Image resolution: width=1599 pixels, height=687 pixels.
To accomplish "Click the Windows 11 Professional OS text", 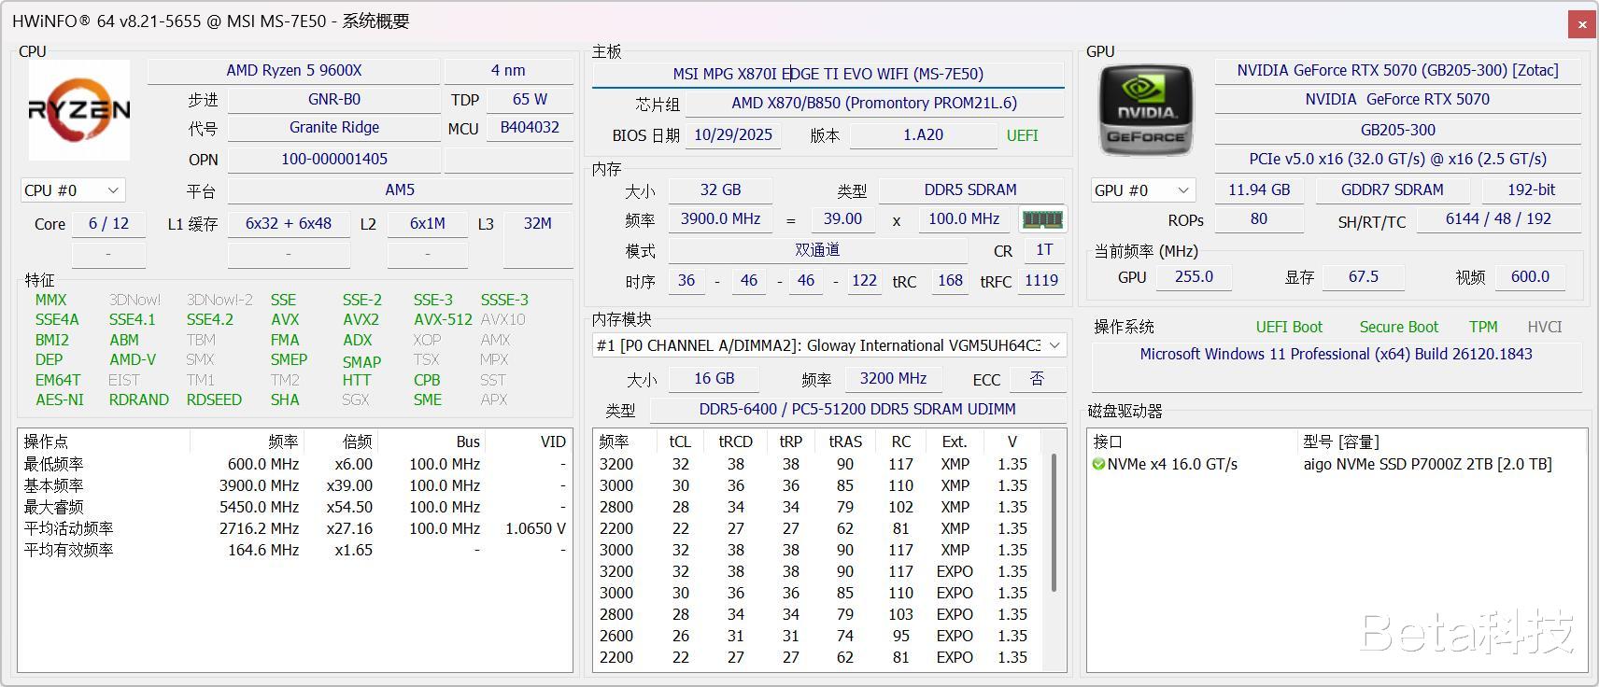I will (x=1336, y=355).
